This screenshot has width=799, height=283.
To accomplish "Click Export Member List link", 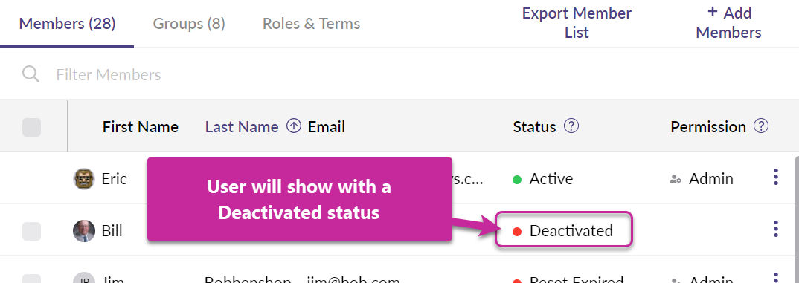I will tap(577, 23).
